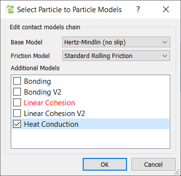Image resolution: width=181 pixels, height=176 pixels.
Task: Open the Friction Model dropdown arrow
Action: (x=164, y=56)
